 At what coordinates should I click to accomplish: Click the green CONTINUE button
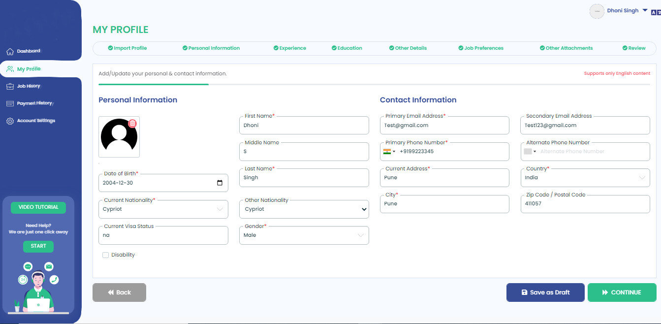coord(622,292)
